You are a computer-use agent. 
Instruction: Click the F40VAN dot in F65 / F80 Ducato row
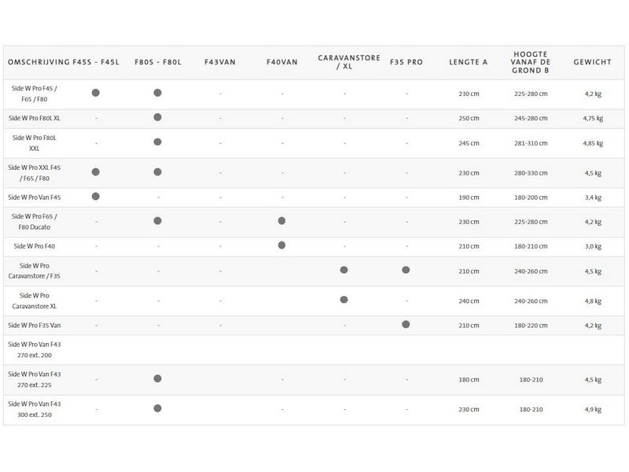click(x=281, y=221)
